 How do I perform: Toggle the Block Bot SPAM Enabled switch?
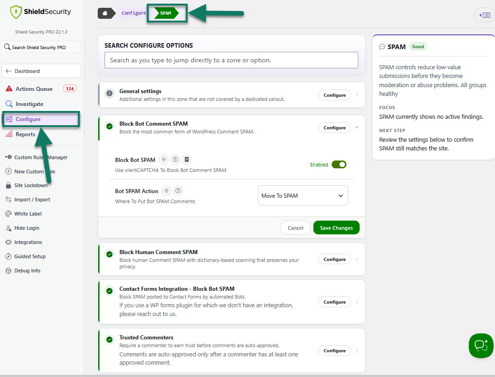(x=339, y=164)
